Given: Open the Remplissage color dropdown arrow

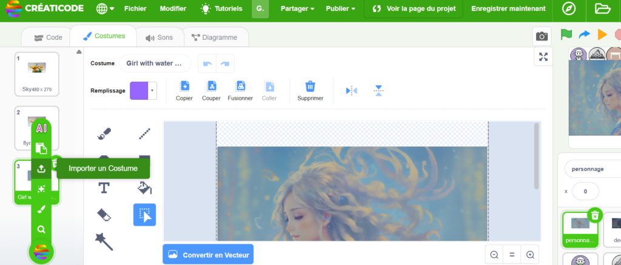Looking at the screenshot, I should (x=152, y=91).
